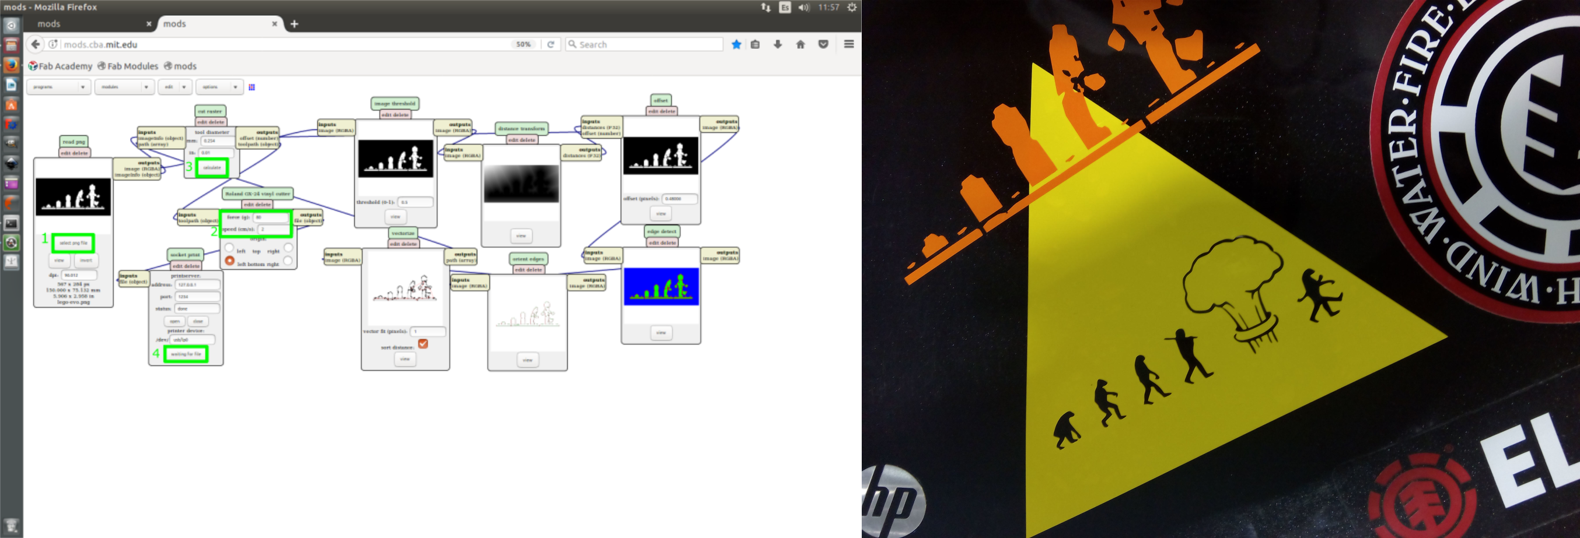Open the Ubuntu dash from the launcher
Viewport: 1580px width, 538px height.
pos(11,26)
